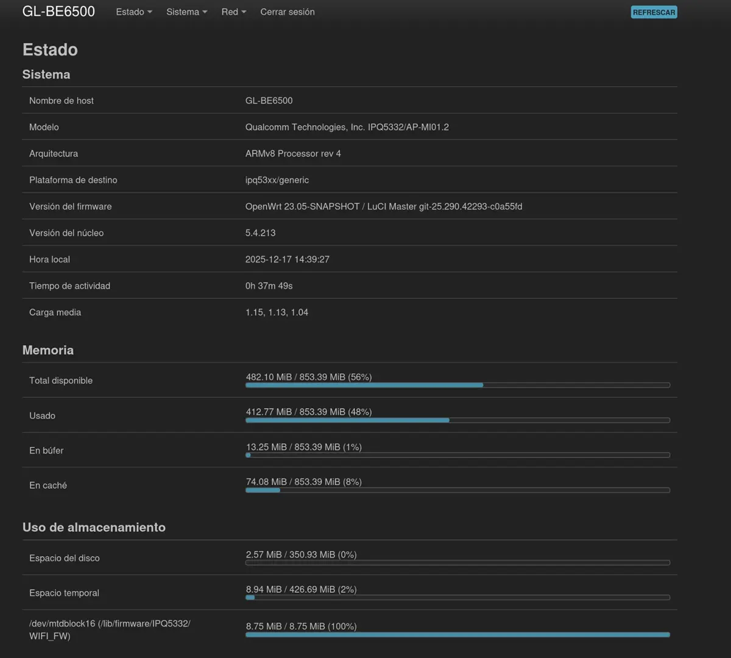
Task: Click the firmware version text OpenWrt 23.05-SNAPSHOT
Action: [384, 206]
